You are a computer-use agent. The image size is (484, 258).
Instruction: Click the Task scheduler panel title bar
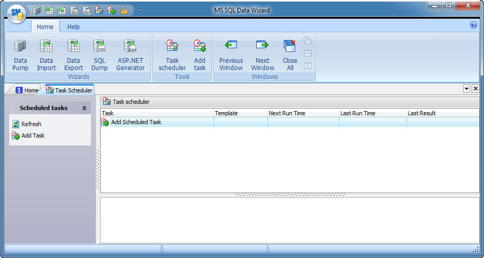pyautogui.click(x=290, y=102)
